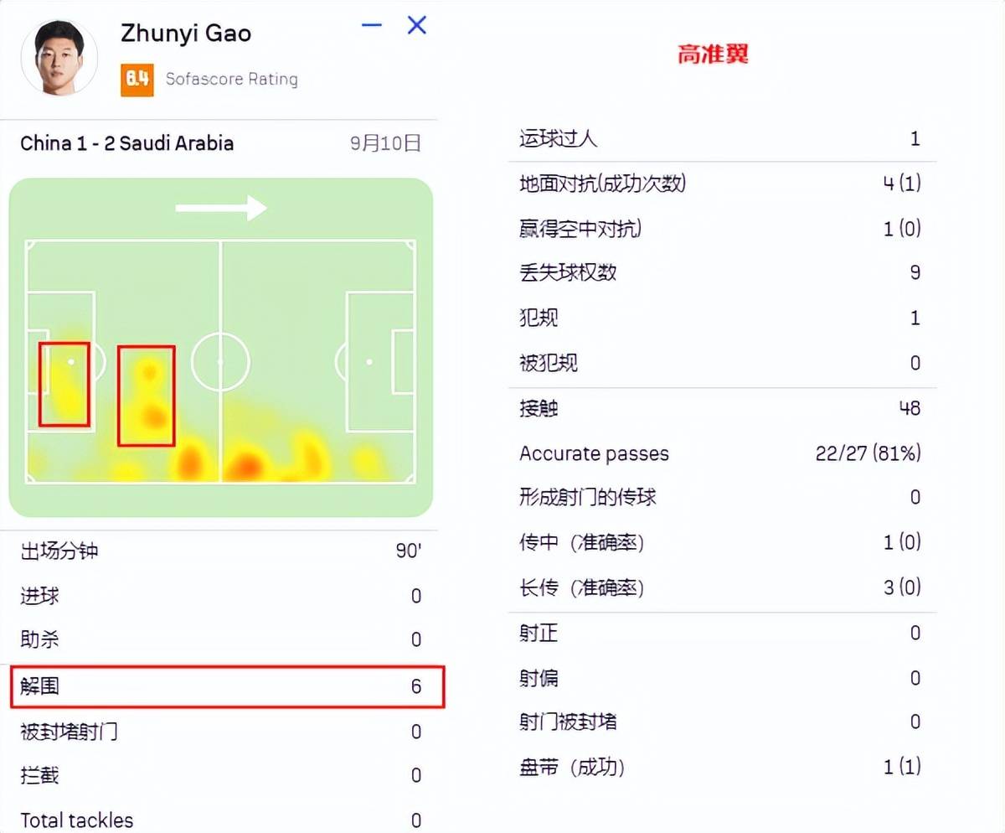This screenshot has height=833, width=1005.
Task: Click the 9月10日 match date
Action: click(x=385, y=143)
